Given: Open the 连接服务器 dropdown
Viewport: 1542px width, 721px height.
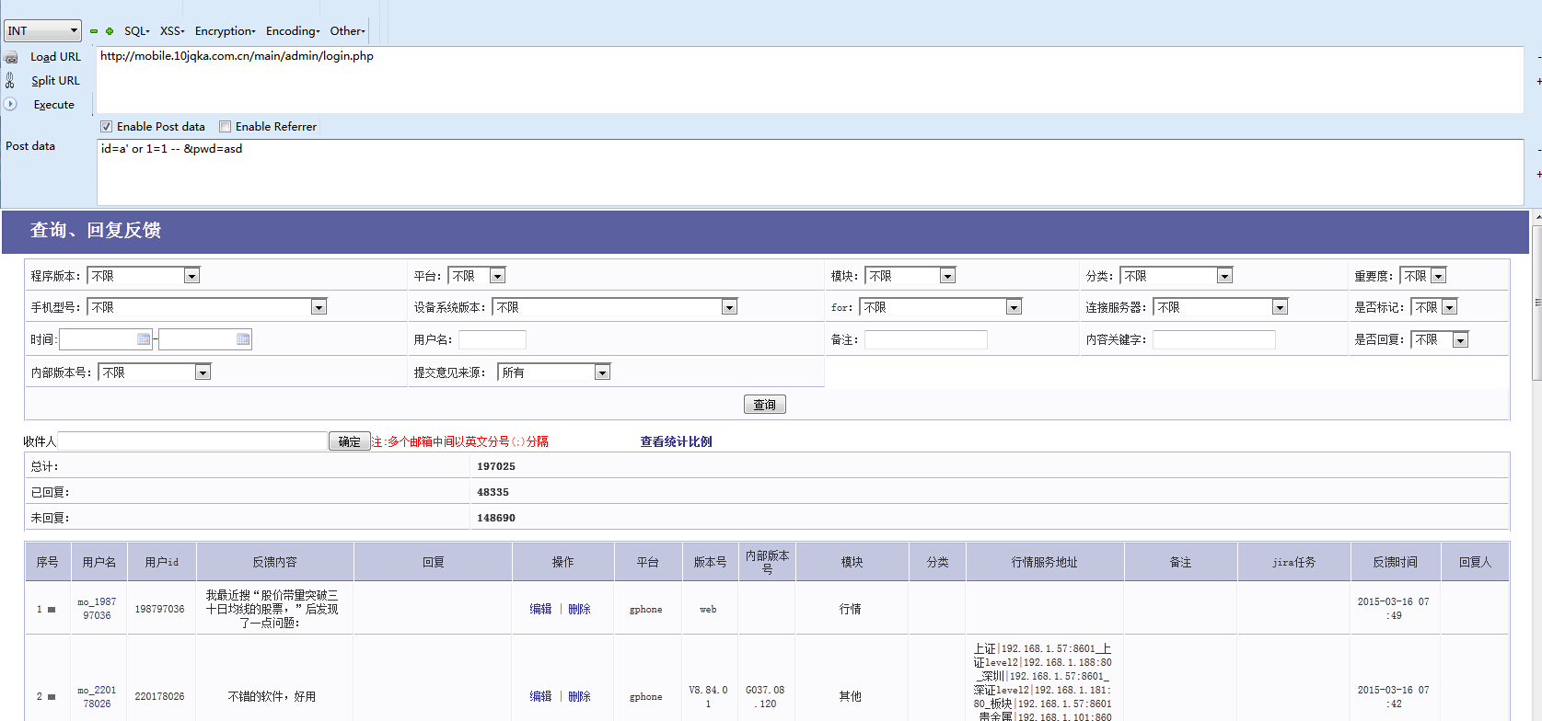Looking at the screenshot, I should pos(1221,307).
